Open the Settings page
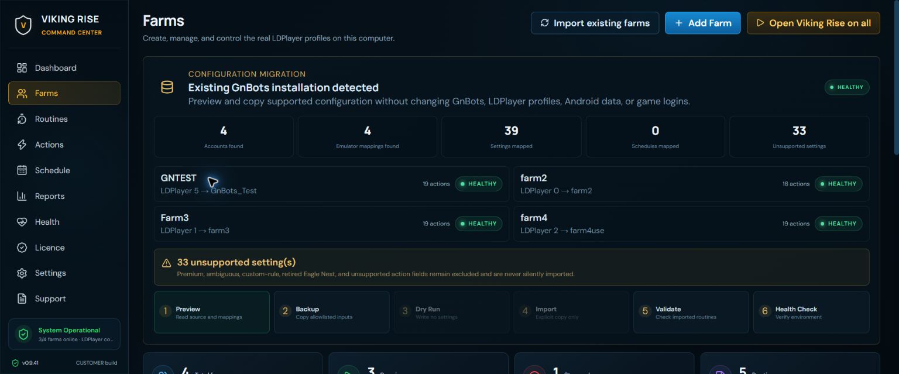Image resolution: width=899 pixels, height=374 pixels. (x=64, y=273)
